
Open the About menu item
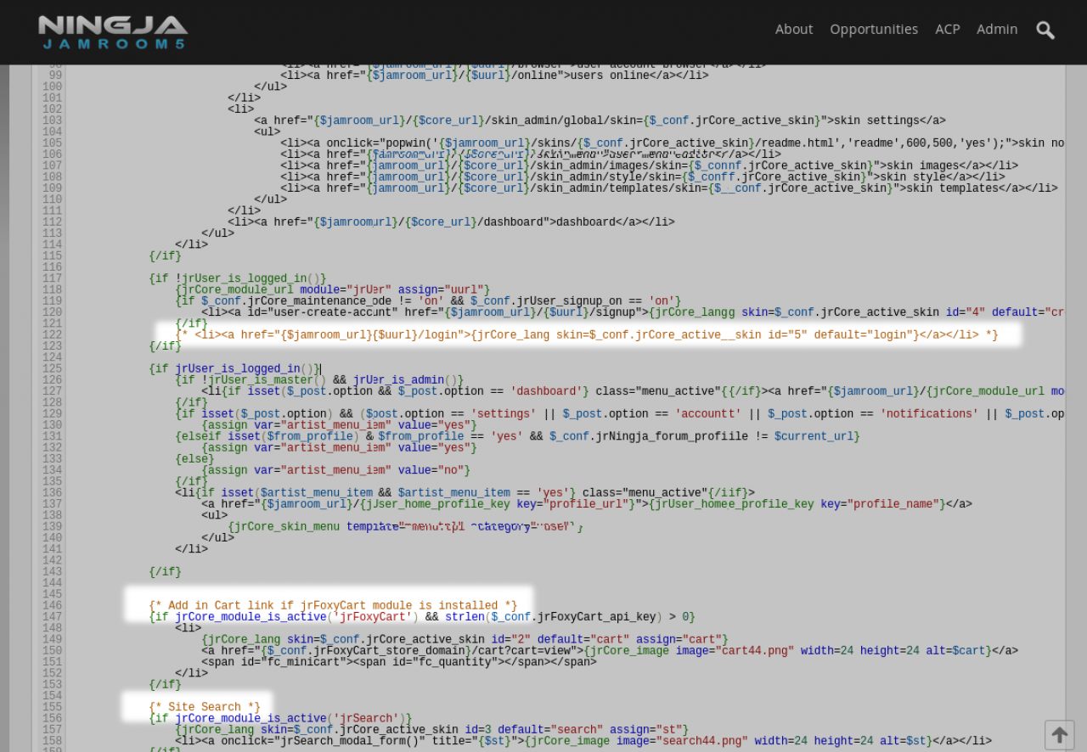point(793,30)
